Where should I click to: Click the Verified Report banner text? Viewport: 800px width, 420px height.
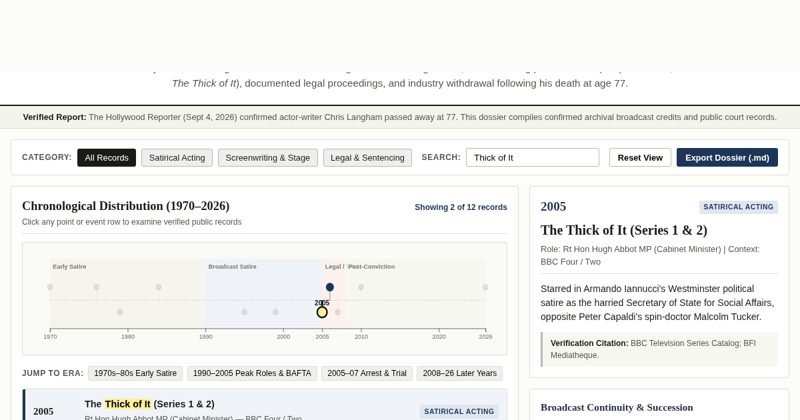pos(400,117)
